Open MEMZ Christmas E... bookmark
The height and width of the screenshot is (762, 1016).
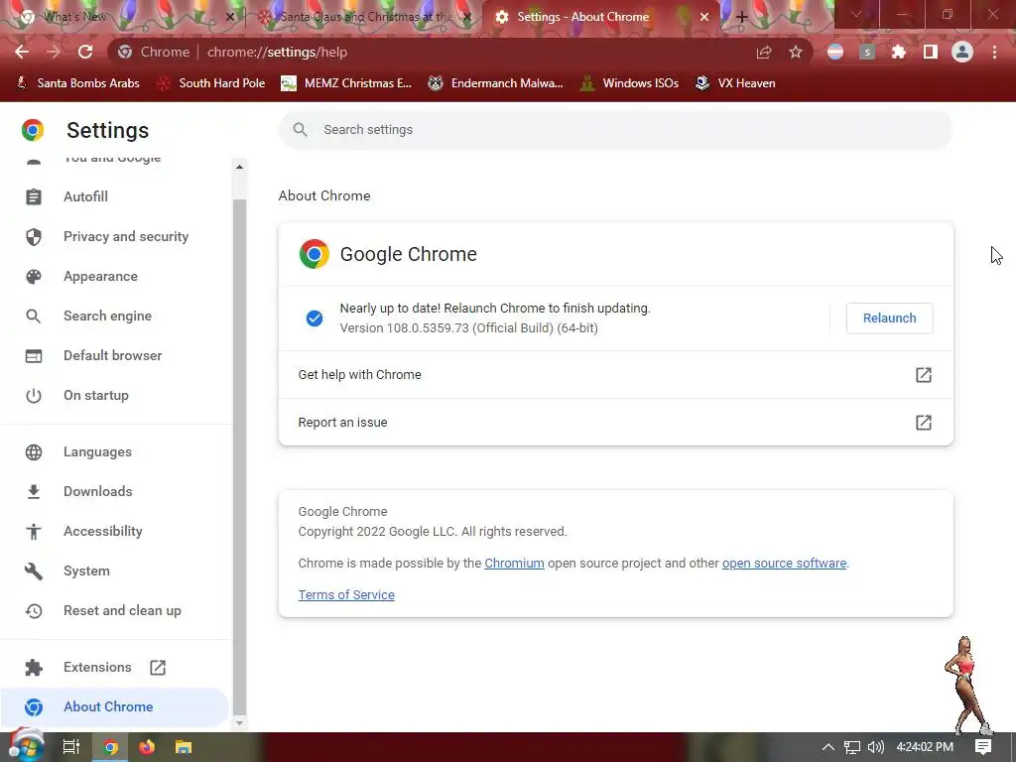point(346,83)
